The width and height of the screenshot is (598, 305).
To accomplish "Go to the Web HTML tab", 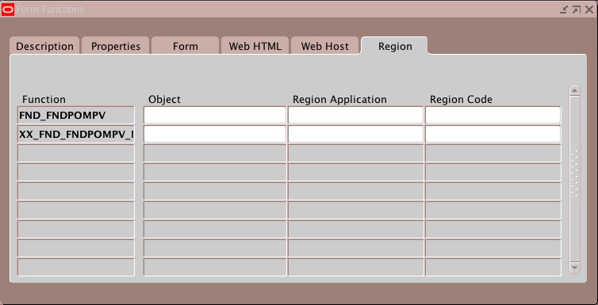I will [x=255, y=47].
